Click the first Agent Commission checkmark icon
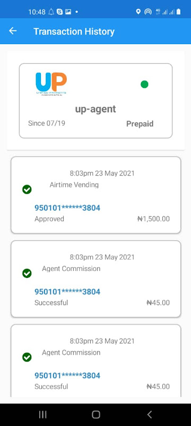Viewport: 191px width, 426px height. click(27, 273)
